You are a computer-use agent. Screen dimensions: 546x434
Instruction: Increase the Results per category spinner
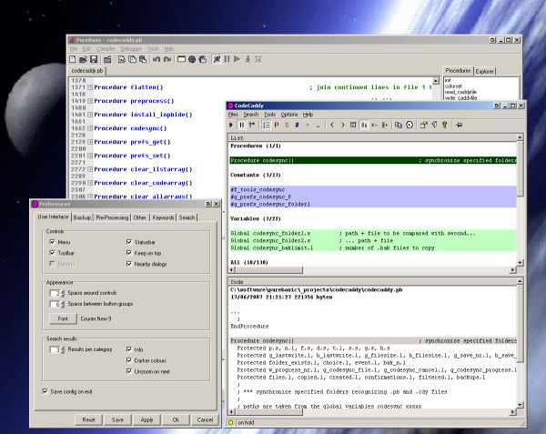63,347
